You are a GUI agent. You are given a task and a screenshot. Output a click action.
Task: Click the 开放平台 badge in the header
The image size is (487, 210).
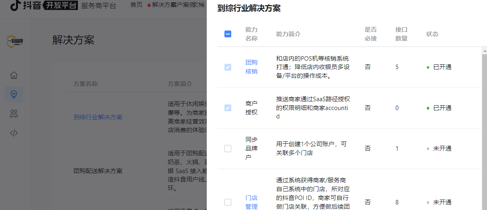point(60,5)
